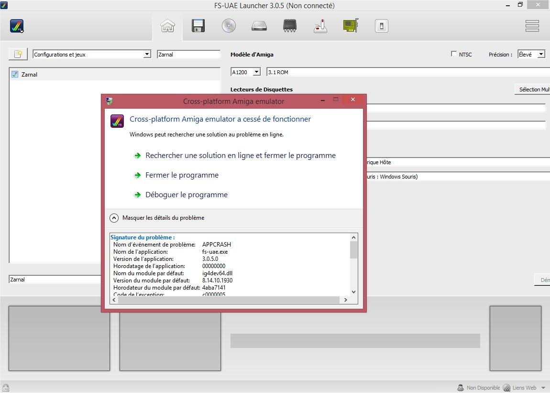550x393 pixels.
Task: Click the Zarnal configuration name field
Action: click(55, 280)
